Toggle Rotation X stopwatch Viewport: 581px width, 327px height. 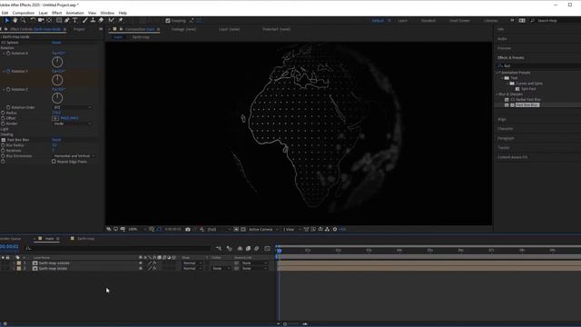pos(8,54)
